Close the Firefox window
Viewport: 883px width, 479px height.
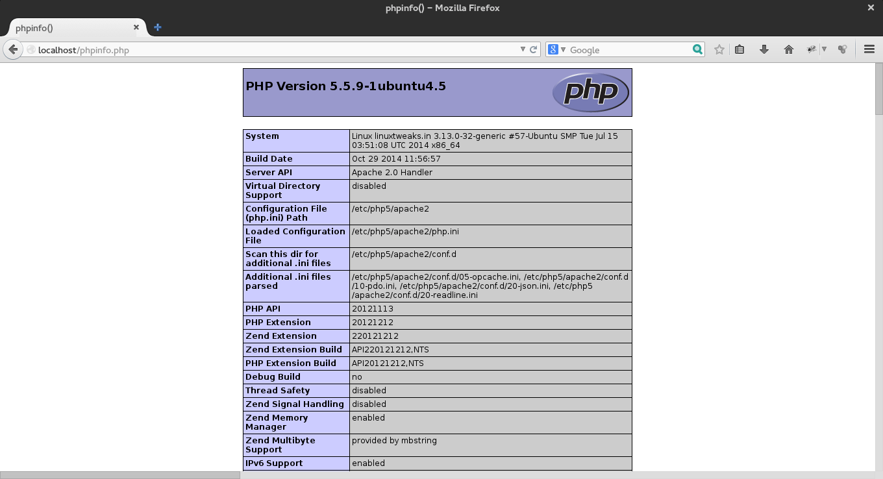tap(871, 8)
